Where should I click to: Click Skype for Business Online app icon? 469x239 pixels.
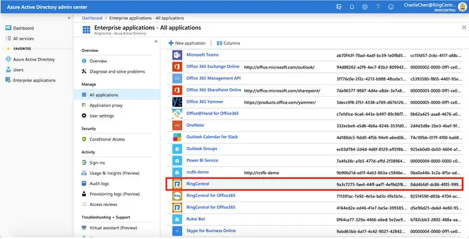coord(177,231)
